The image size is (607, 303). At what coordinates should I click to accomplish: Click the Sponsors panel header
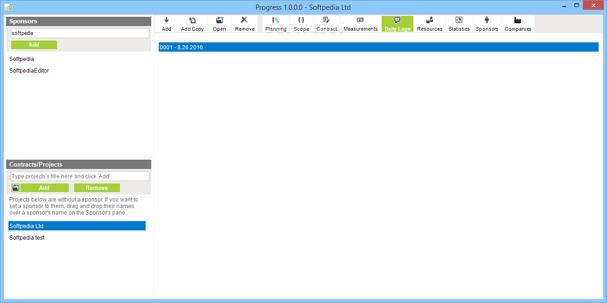[x=79, y=21]
